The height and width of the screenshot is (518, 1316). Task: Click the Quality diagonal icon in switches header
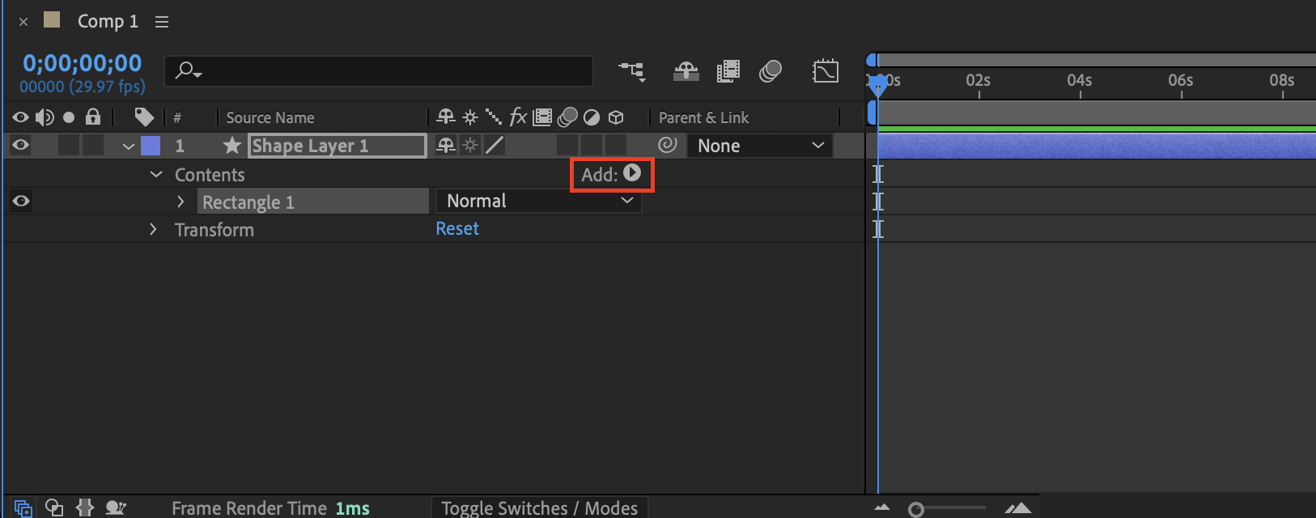pos(493,117)
